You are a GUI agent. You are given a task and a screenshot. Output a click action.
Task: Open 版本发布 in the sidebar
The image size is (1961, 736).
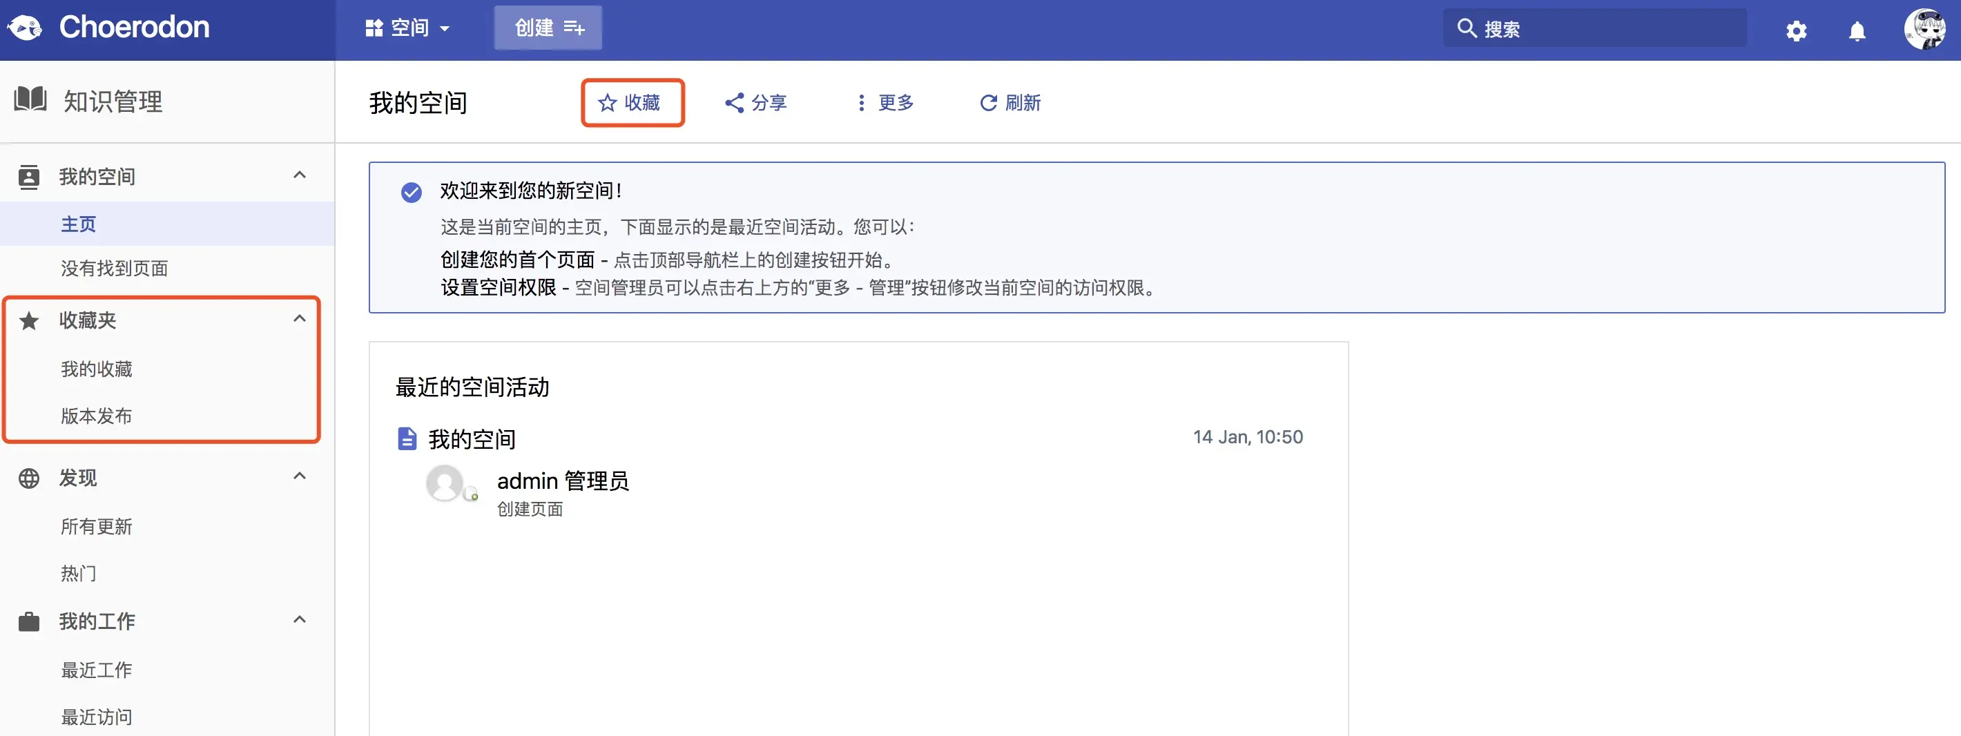tap(97, 416)
